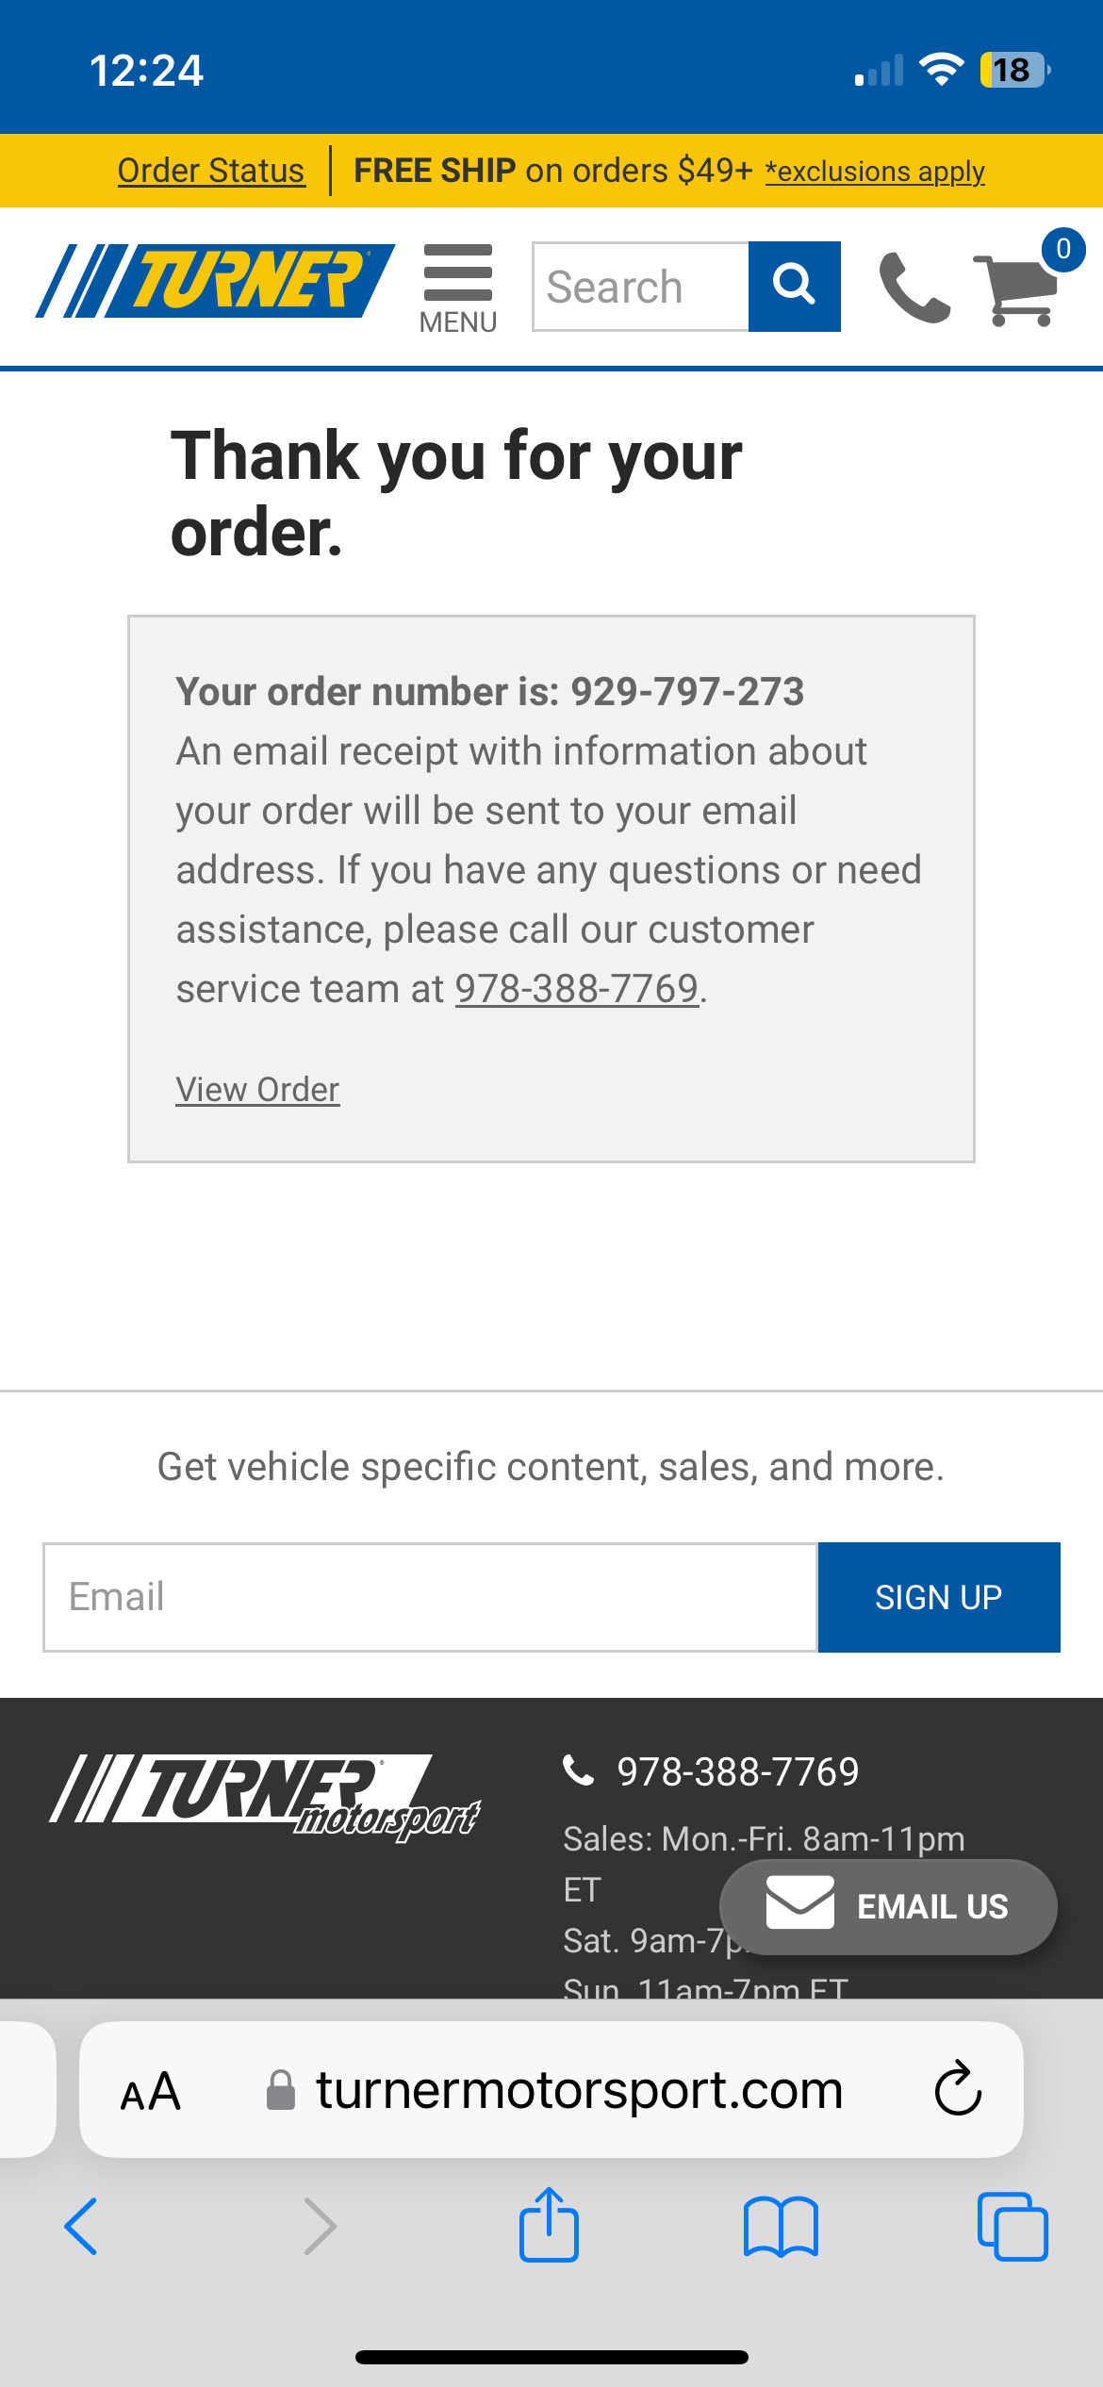Tap Safari's share icon

[x=549, y=2225]
